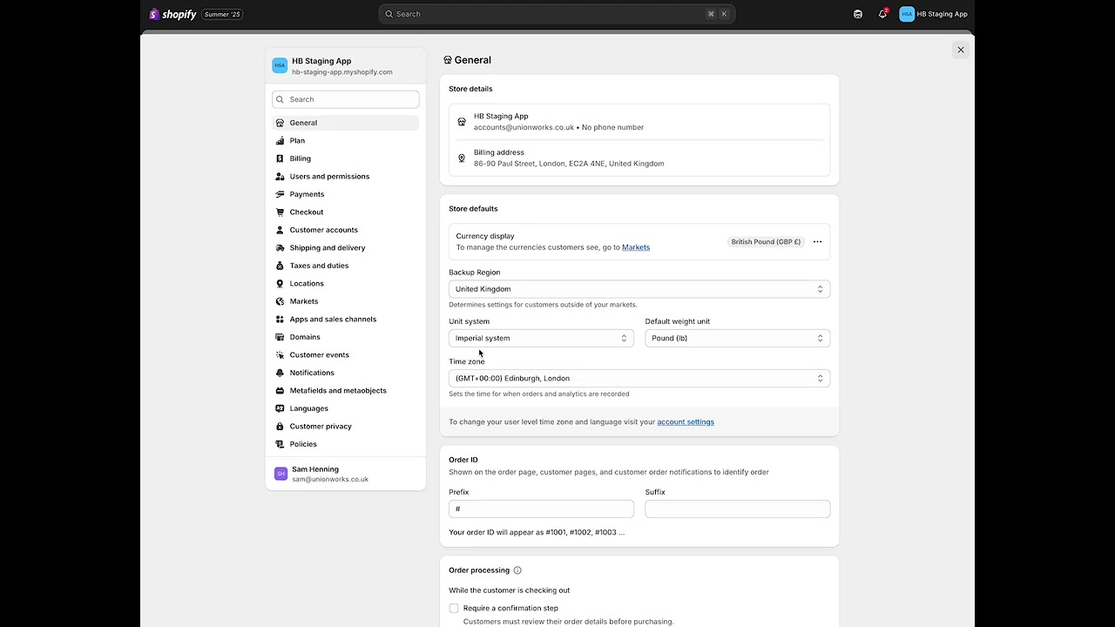Open Locations settings
The height and width of the screenshot is (627, 1115).
tap(346, 284)
